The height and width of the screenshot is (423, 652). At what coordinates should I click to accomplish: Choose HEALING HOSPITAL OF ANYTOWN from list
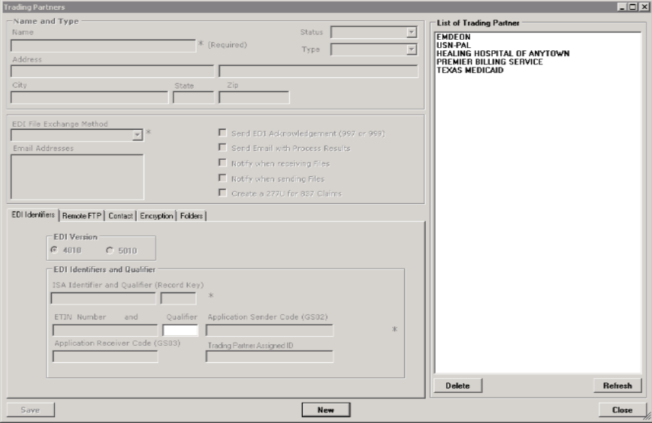(x=503, y=54)
